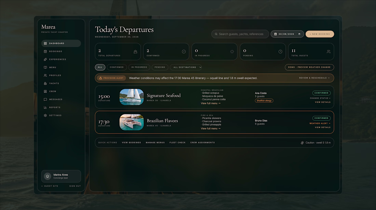This screenshot has width=376, height=210.
Task: Click the calendar icon beside the date
Action: (276, 34)
